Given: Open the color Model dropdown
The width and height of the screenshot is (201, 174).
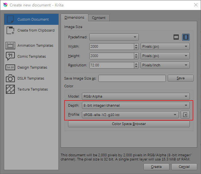Looking at the screenshot, I should 135,96.
